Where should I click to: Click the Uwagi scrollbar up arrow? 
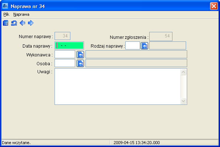click(x=183, y=72)
